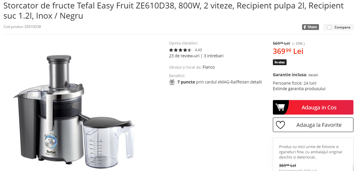The image size is (354, 171).
Task: Tick the Compara checkbox
Action: click(329, 27)
